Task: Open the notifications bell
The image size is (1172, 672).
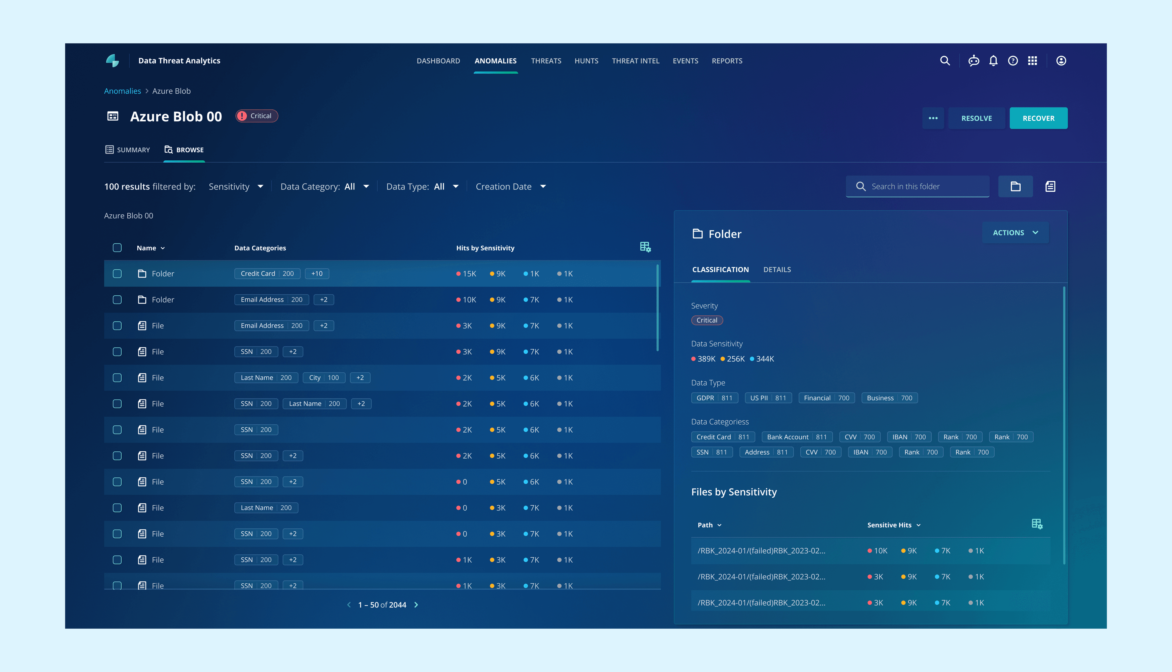Action: tap(993, 61)
